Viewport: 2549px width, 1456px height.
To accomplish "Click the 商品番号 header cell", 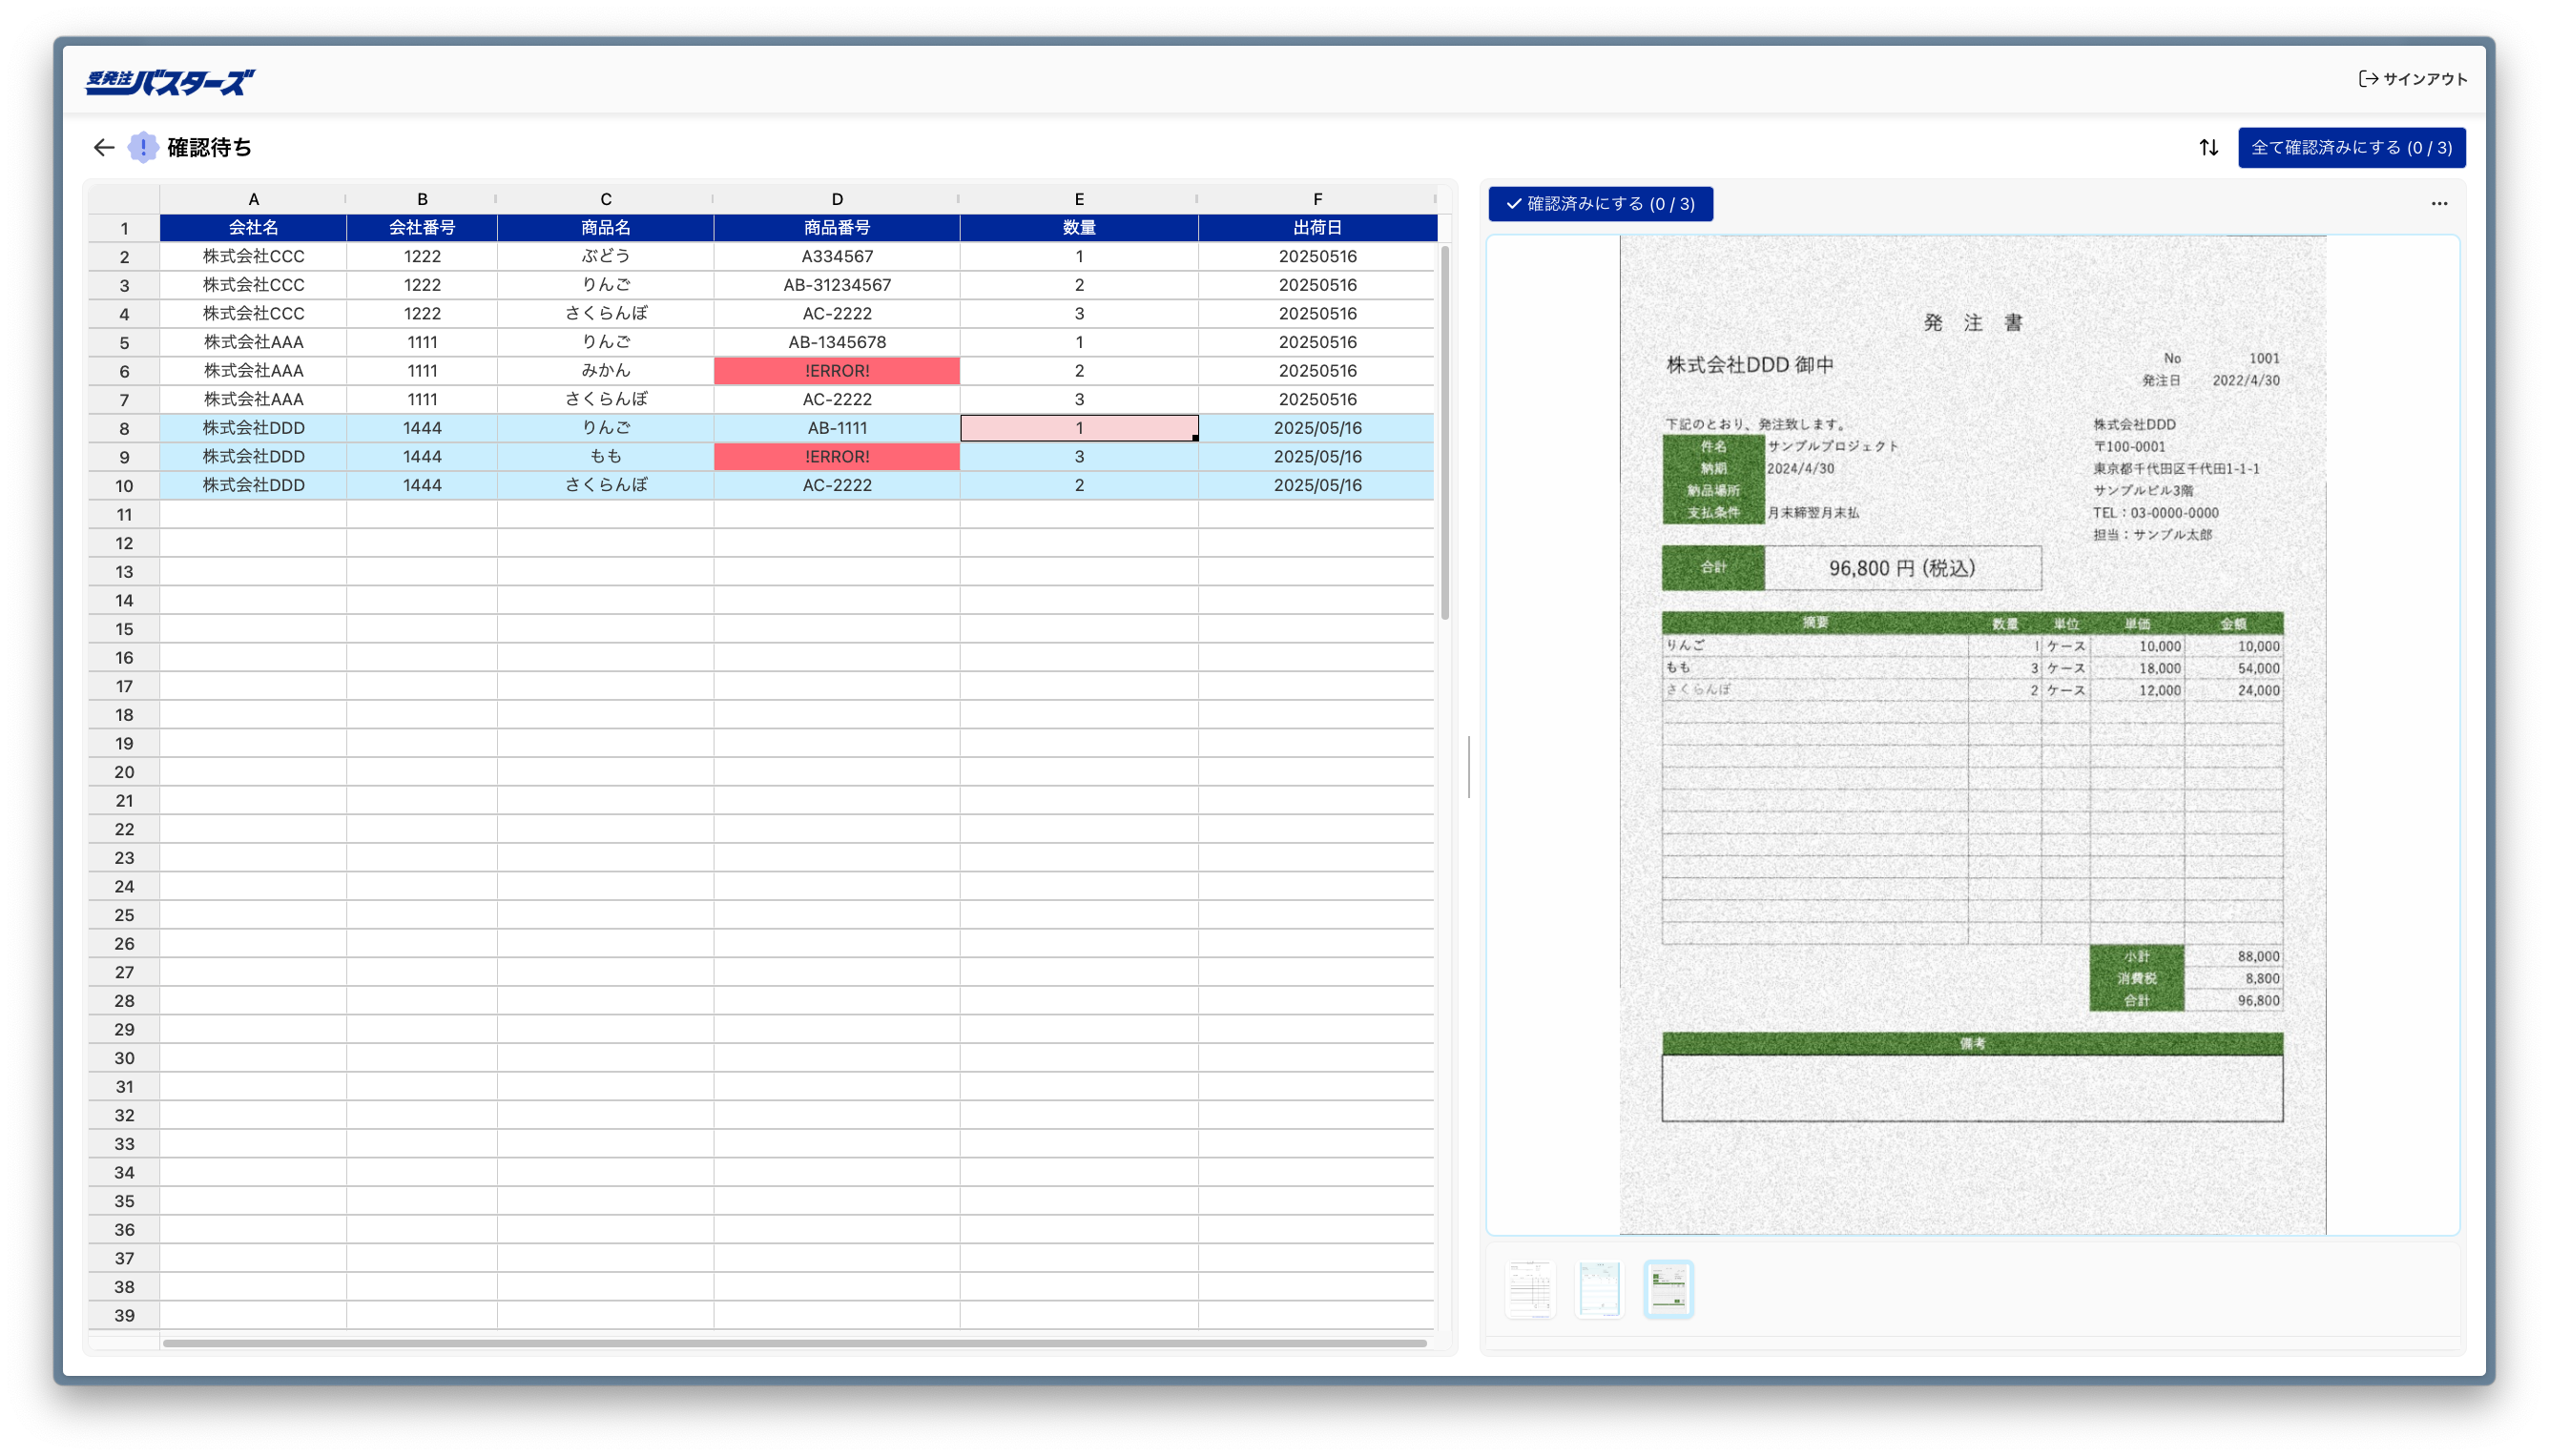I will [837, 228].
